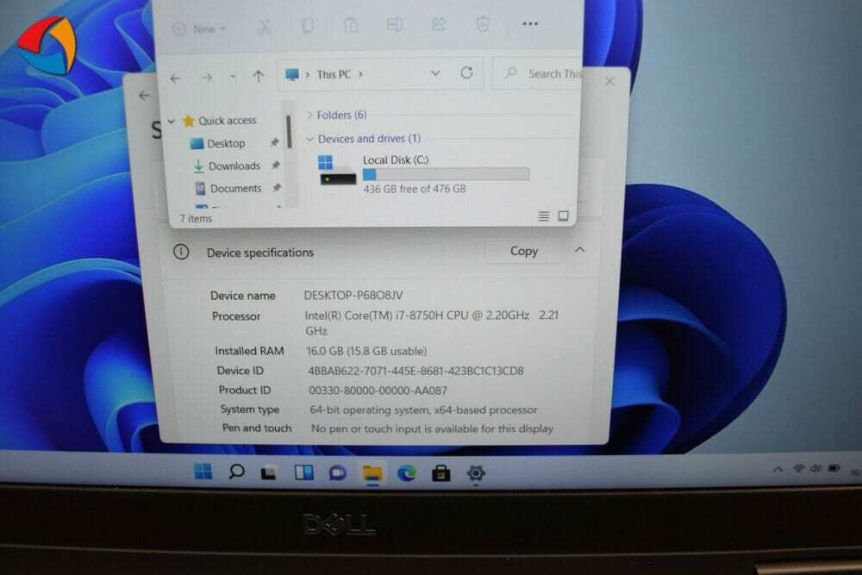Viewport: 862px width, 575px height.
Task: Expand the Folders (6) group
Action: [x=309, y=115]
